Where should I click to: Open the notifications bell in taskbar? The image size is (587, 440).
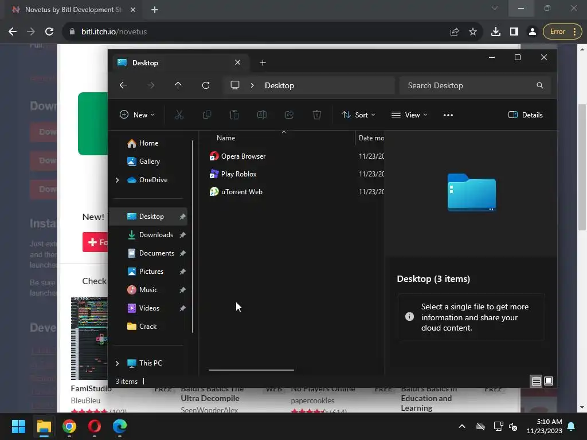click(572, 426)
